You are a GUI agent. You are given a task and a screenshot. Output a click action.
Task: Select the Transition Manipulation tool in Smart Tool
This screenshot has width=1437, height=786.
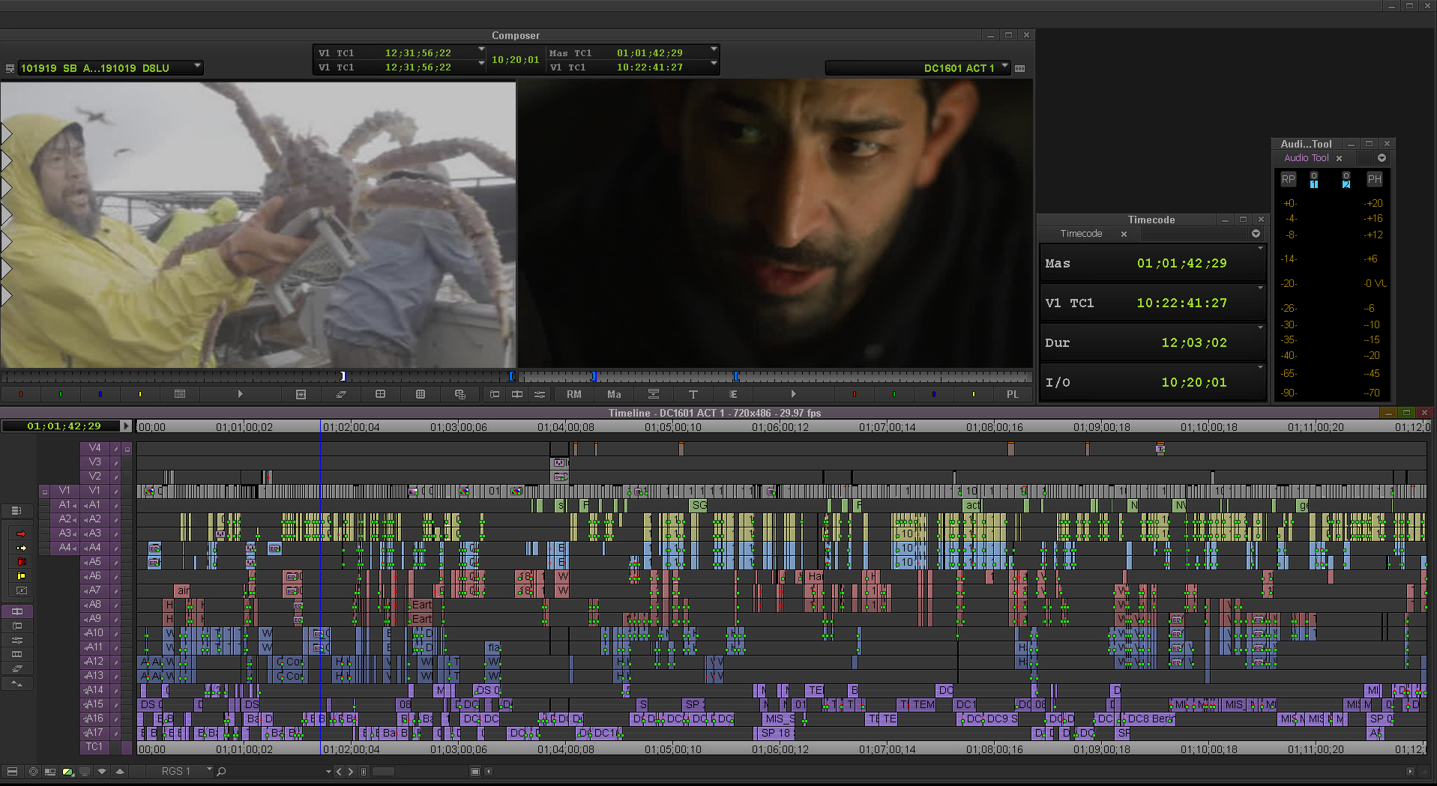point(21,590)
